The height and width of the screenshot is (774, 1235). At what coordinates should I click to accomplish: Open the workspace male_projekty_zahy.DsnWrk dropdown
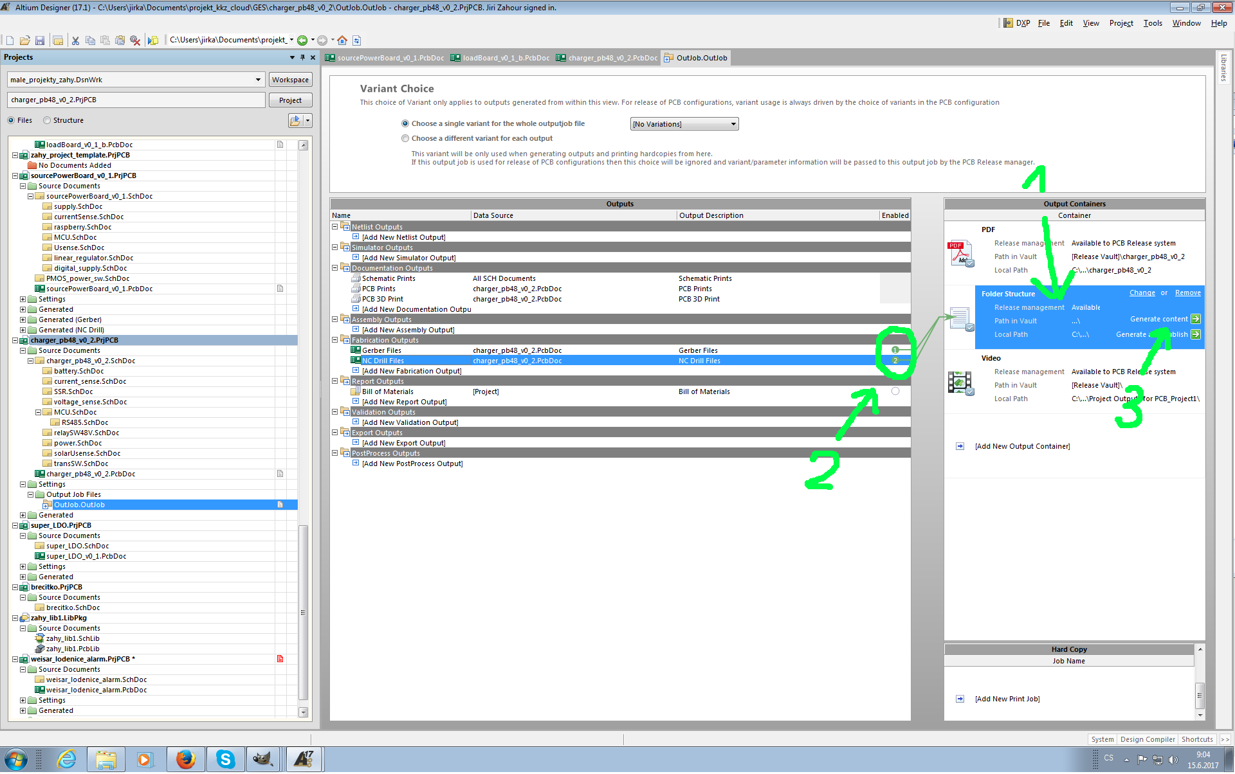(258, 80)
